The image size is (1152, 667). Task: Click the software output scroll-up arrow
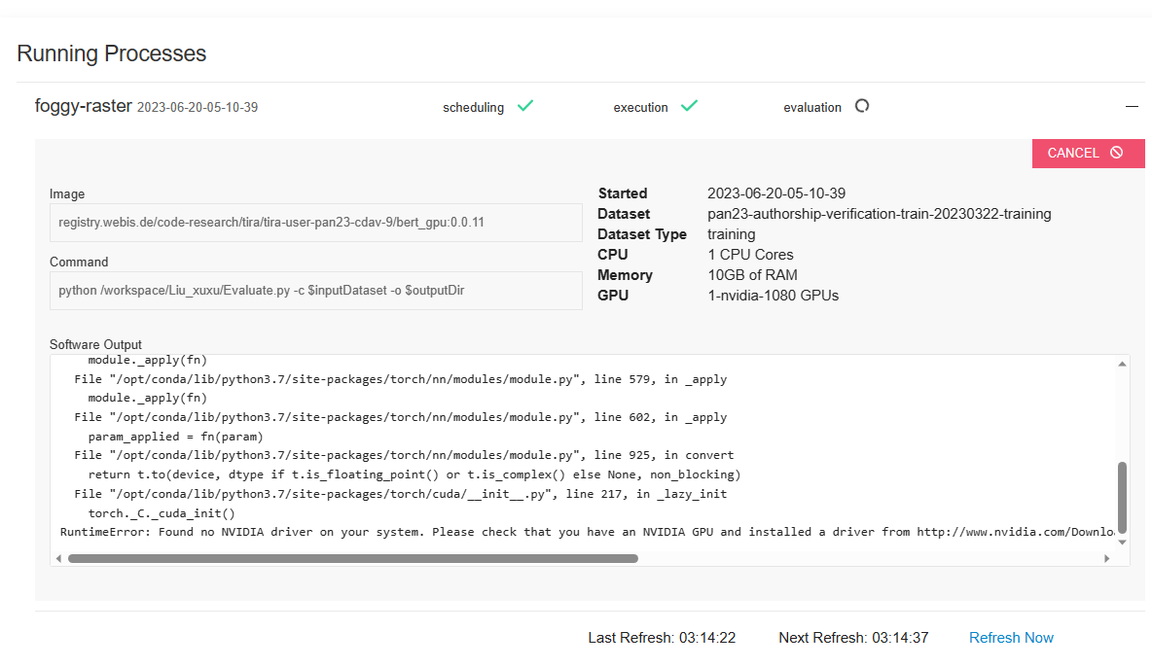(1122, 364)
